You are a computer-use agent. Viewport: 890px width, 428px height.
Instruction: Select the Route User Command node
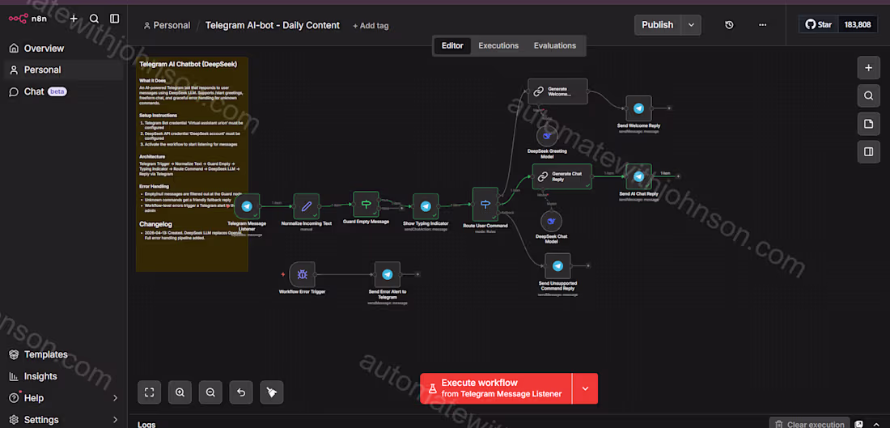click(x=485, y=205)
